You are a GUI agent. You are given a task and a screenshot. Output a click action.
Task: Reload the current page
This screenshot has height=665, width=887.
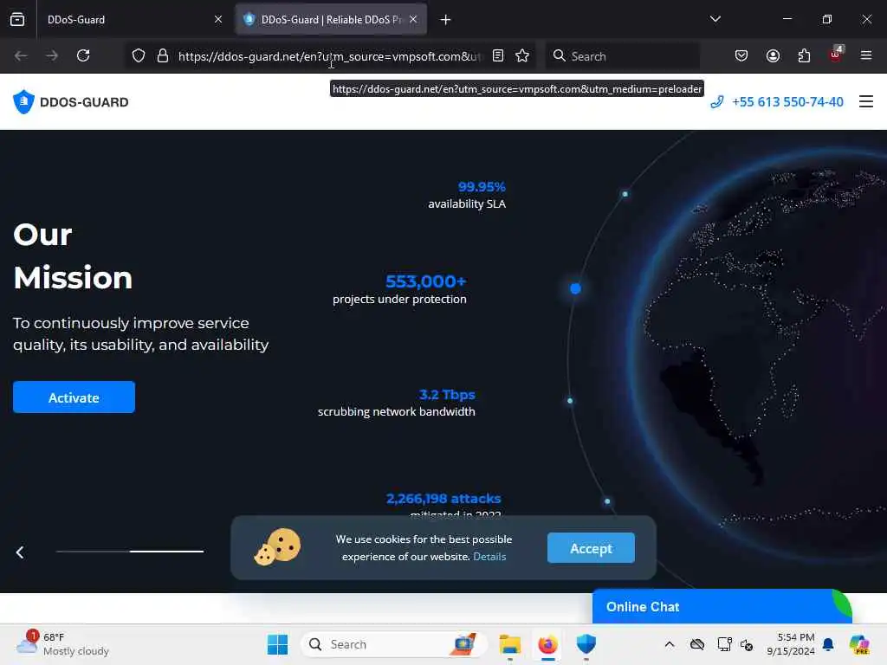tap(83, 56)
